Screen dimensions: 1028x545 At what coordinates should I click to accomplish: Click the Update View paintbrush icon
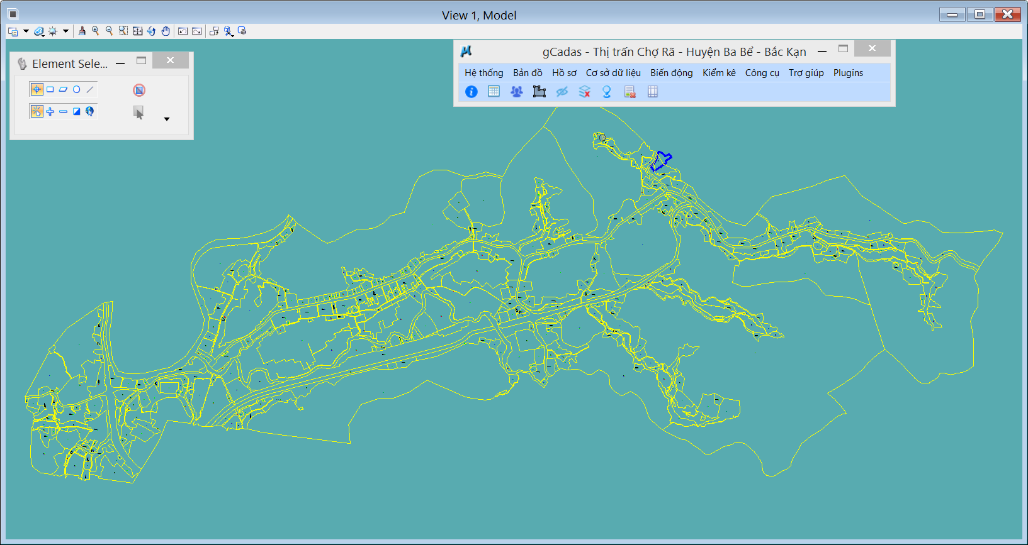pos(82,31)
